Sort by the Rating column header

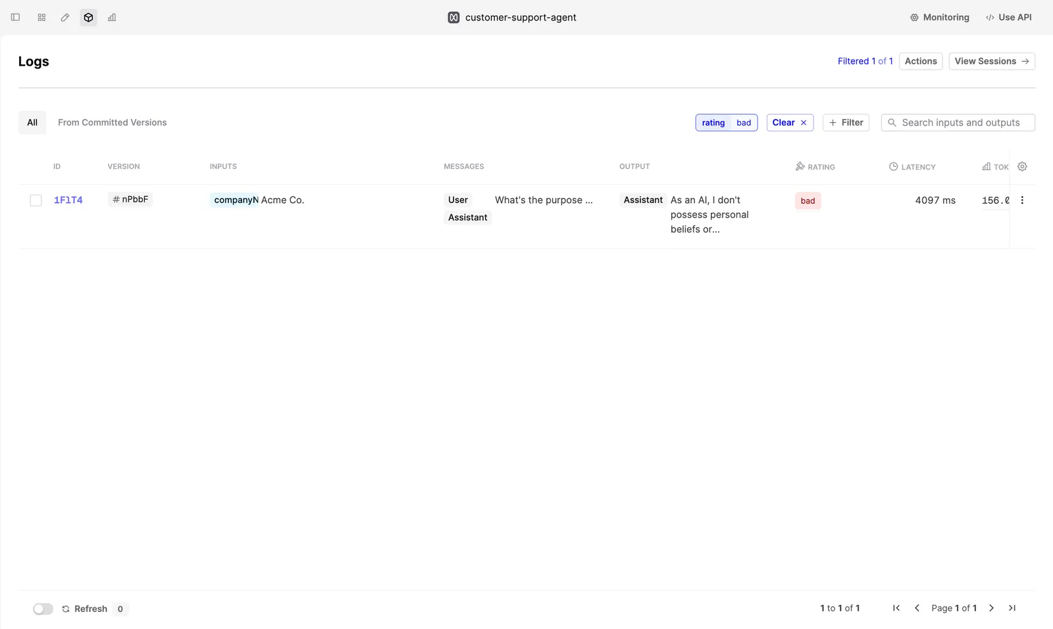pos(815,167)
